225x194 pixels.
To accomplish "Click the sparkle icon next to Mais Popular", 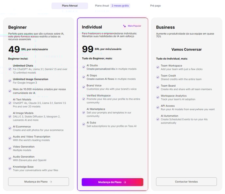I will point(124,26).
